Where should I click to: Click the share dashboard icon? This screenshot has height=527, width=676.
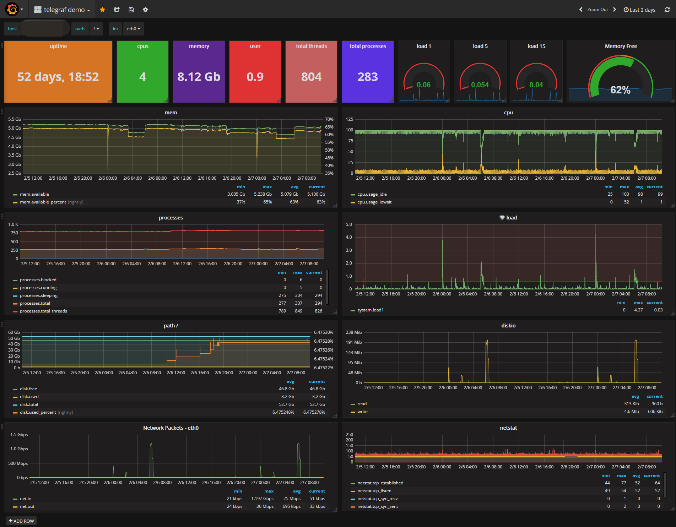tap(117, 10)
